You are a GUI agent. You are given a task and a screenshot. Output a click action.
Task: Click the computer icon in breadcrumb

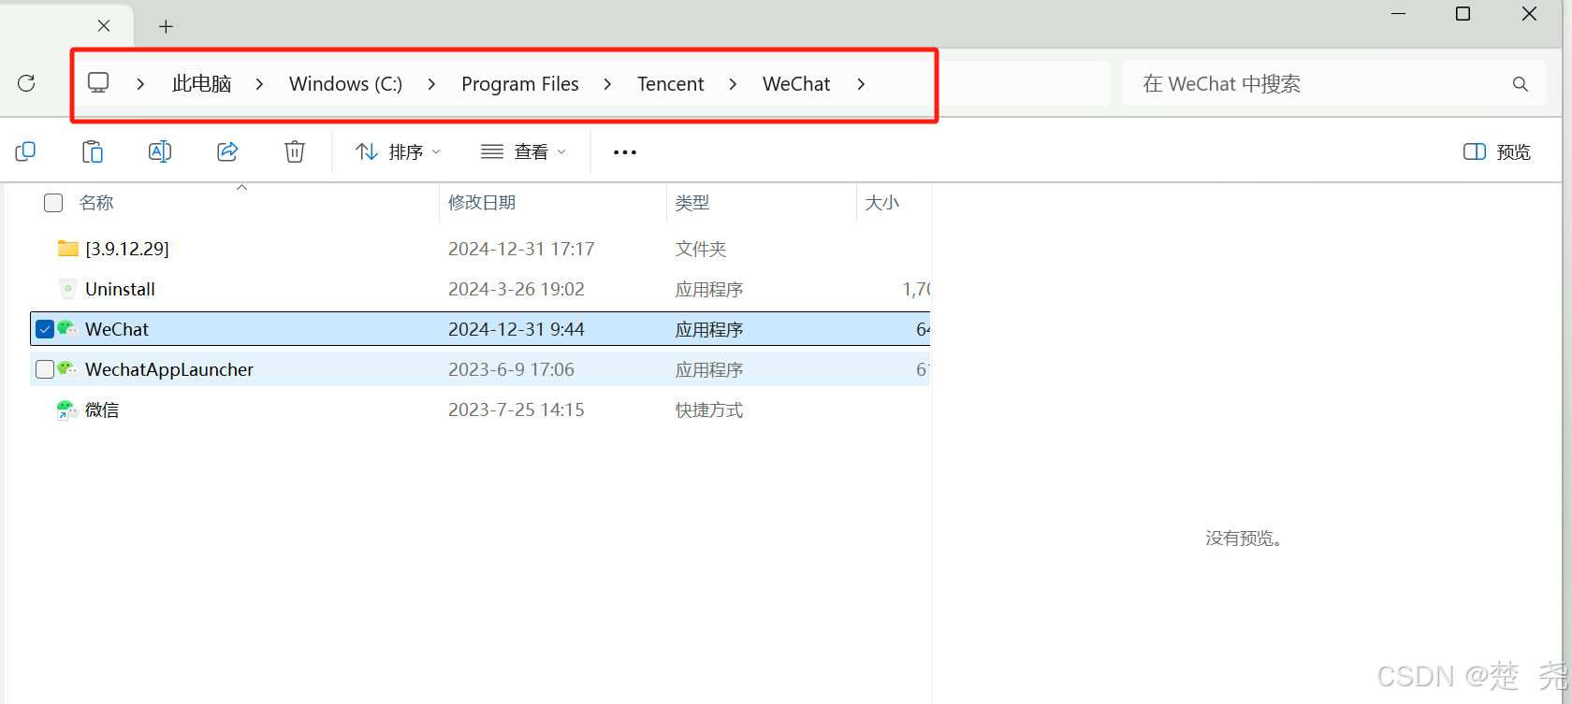point(98,82)
